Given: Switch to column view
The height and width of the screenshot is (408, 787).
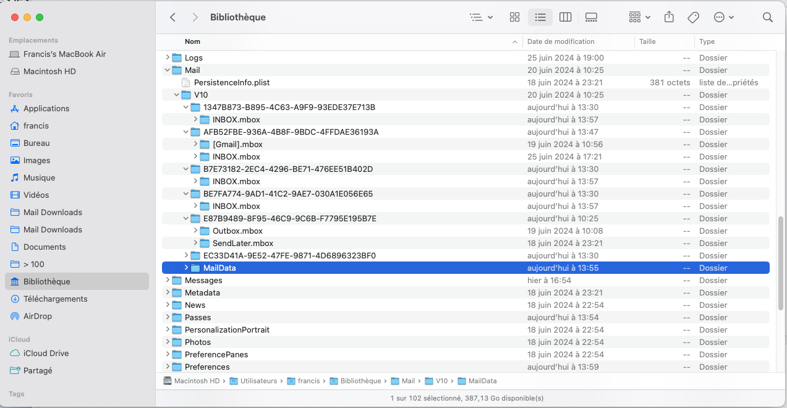Looking at the screenshot, I should [565, 17].
